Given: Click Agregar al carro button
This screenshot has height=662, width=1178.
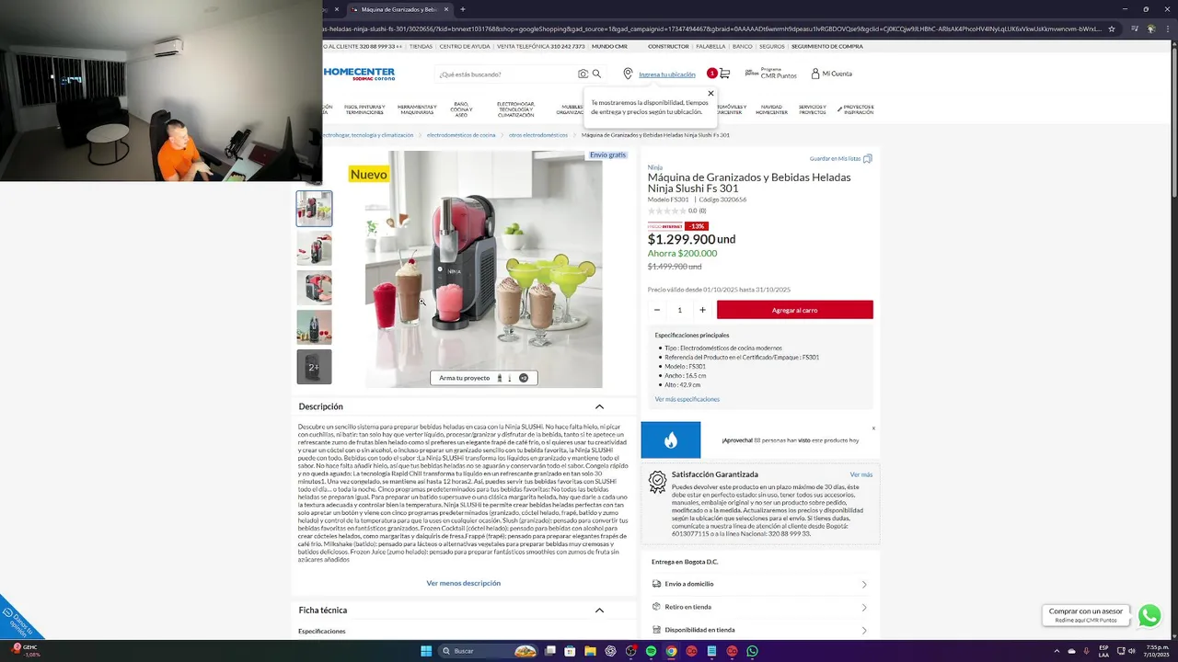Looking at the screenshot, I should pyautogui.click(x=795, y=310).
